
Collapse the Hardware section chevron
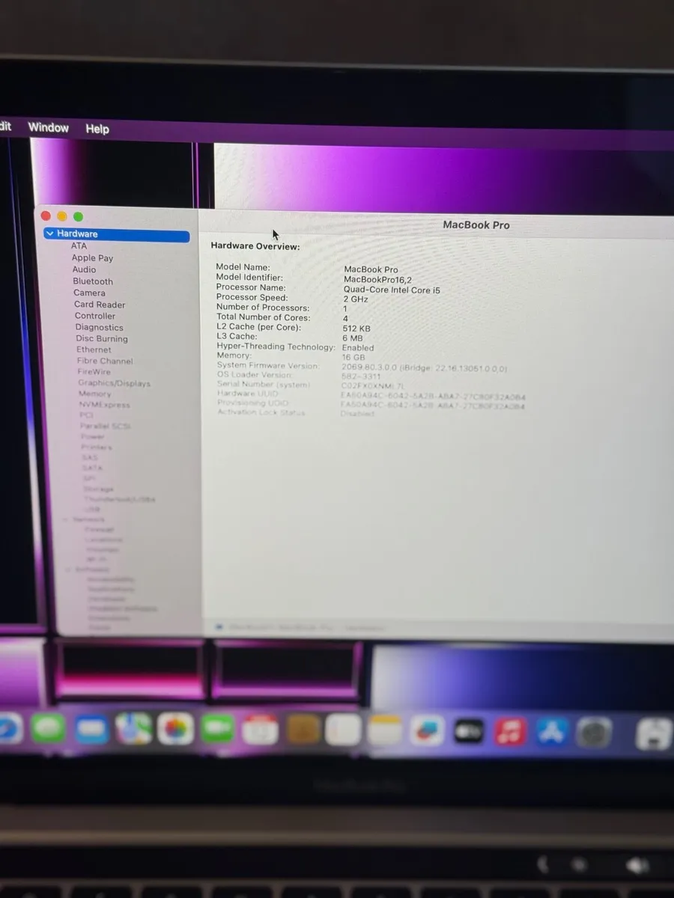pos(50,233)
